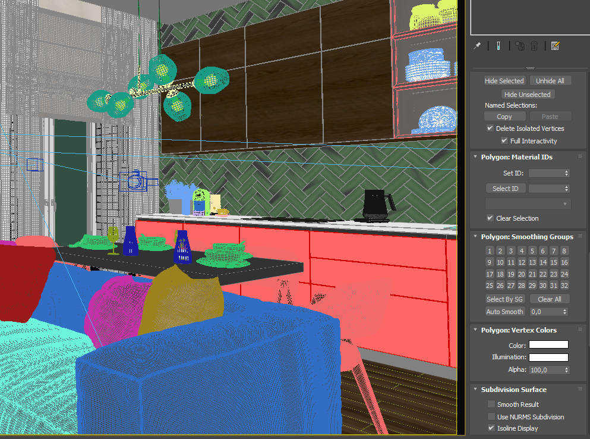Toggle Delete Isolated Vertices checkbox
This screenshot has height=439, width=590.
point(490,128)
